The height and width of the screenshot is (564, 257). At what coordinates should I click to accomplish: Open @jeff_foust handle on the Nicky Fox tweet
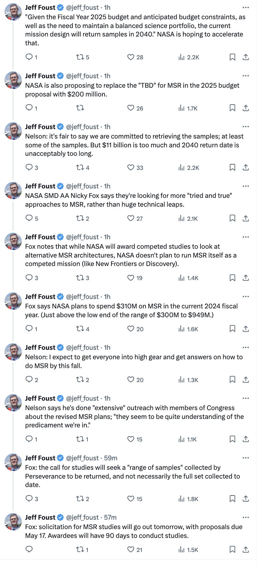tap(83, 186)
